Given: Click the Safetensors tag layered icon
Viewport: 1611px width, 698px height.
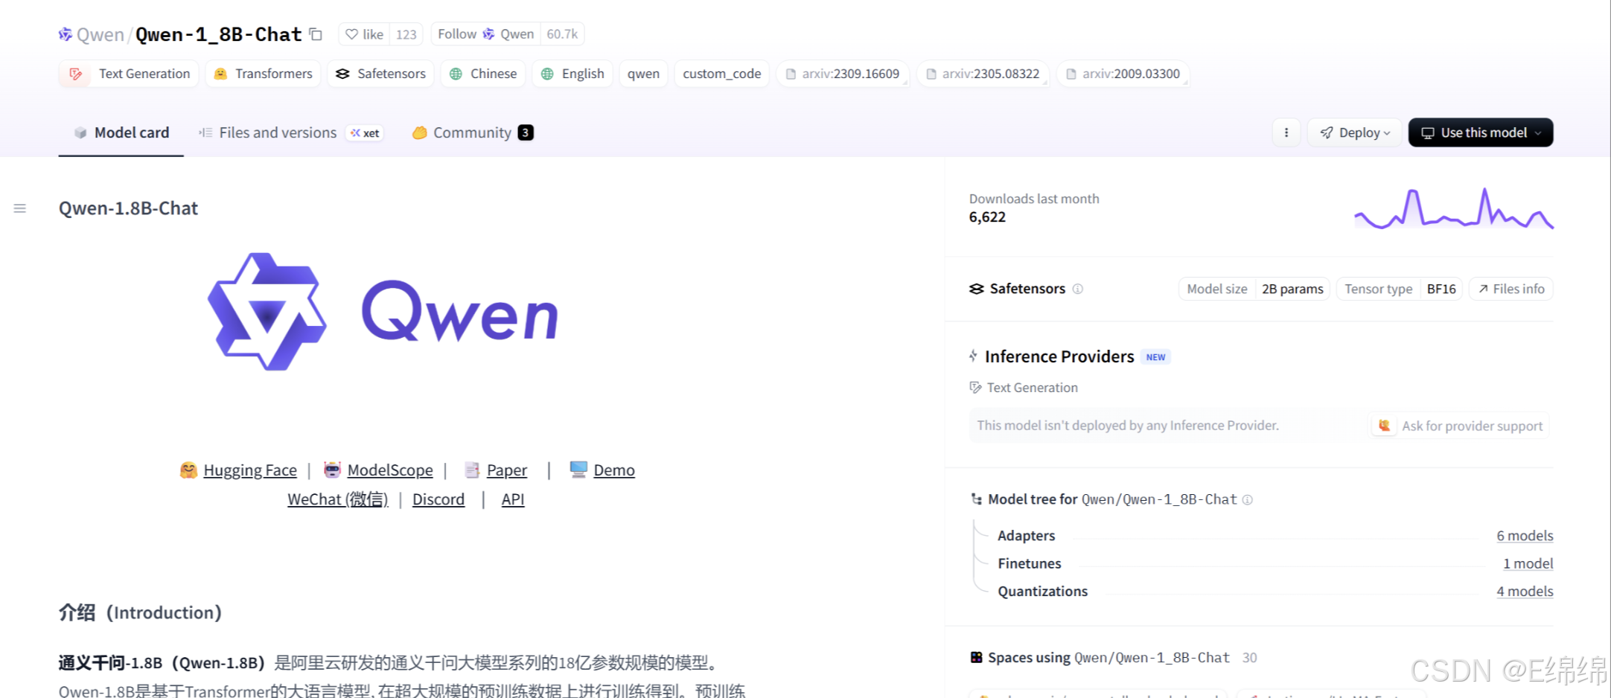Looking at the screenshot, I should click(342, 74).
